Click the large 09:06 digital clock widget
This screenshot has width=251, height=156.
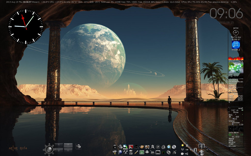[226, 14]
